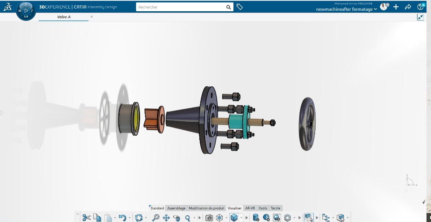This screenshot has width=431, height=222.
Task: Open the Update options dropdown arrow
Action: click(x=145, y=218)
